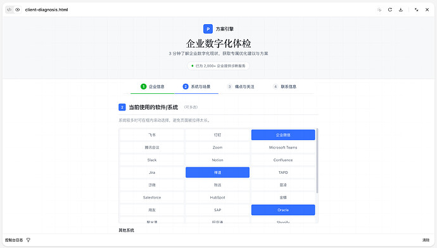Select the 用友 option
This screenshot has height=248, width=437.
tap(152, 210)
